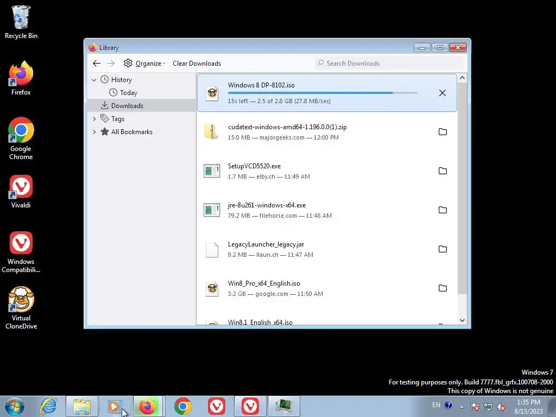
Task: Maximize the Library window
Action: click(440, 48)
